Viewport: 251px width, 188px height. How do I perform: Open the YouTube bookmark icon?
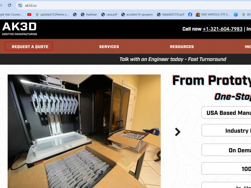pos(29,15)
